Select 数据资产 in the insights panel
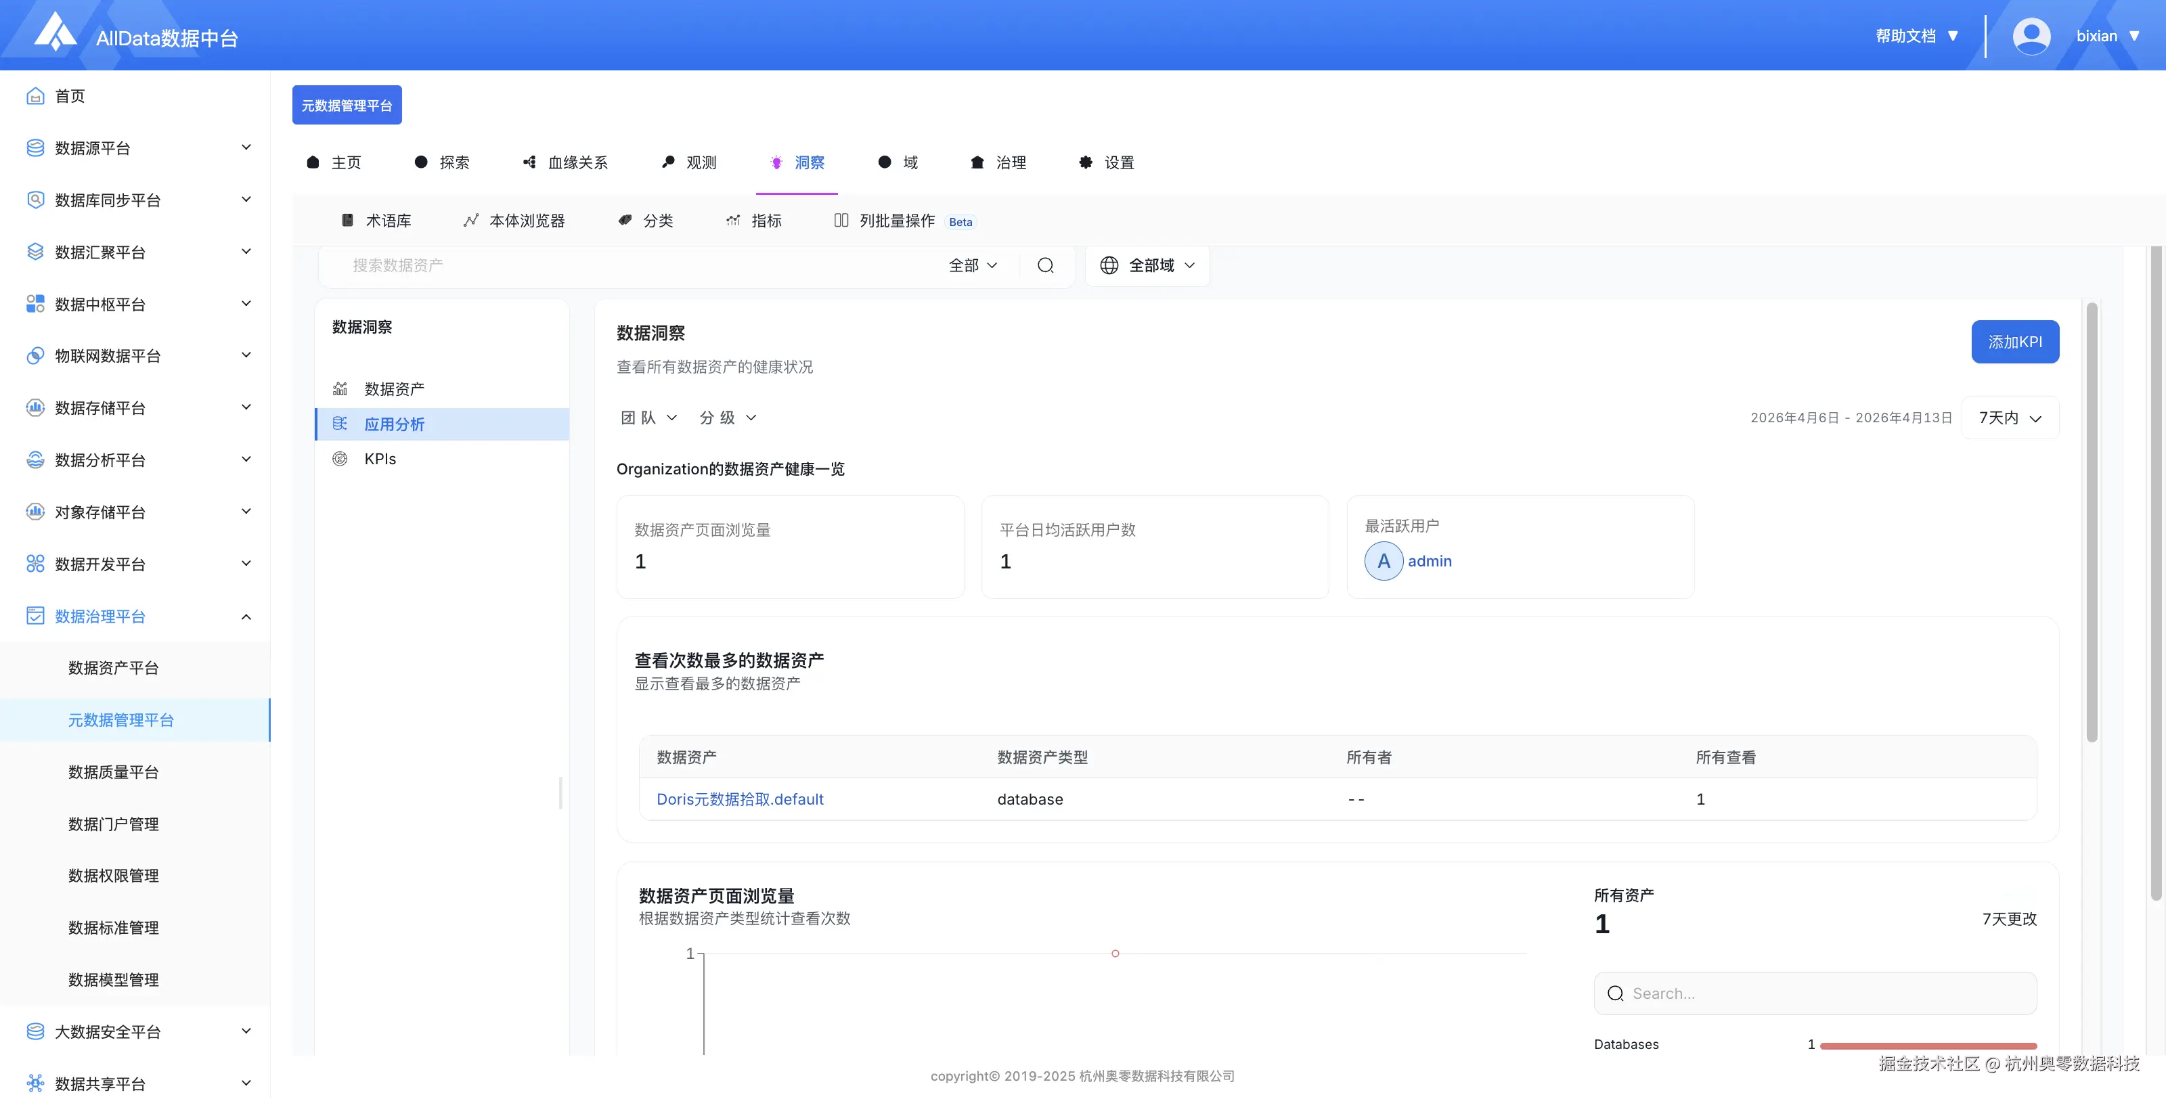This screenshot has width=2166, height=1099. click(393, 388)
